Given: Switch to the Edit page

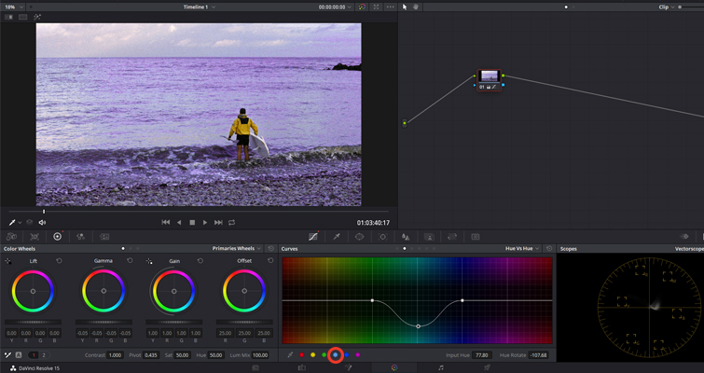Looking at the screenshot, I should (302, 368).
